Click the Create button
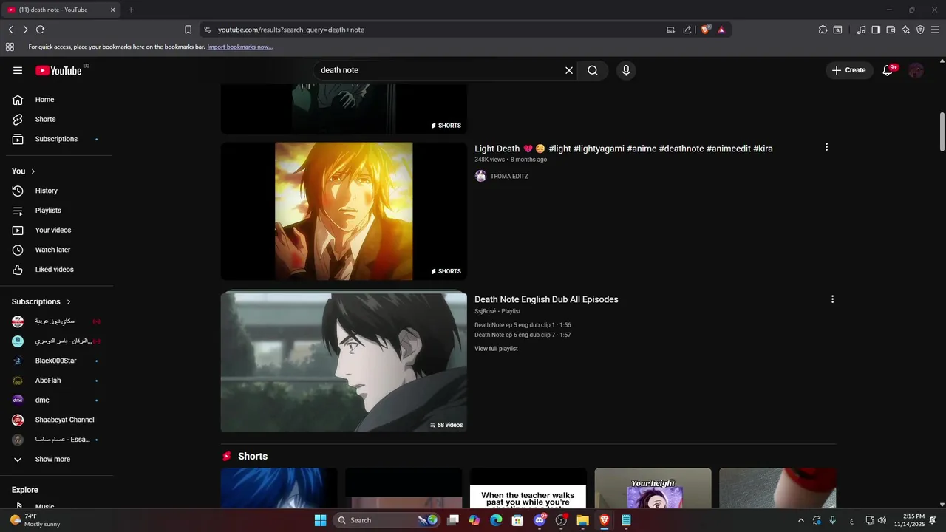946x532 pixels. click(848, 70)
